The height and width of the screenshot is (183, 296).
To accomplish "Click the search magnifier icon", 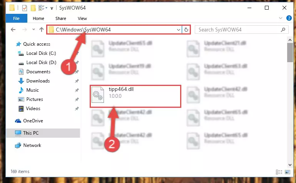I will tap(283, 30).
